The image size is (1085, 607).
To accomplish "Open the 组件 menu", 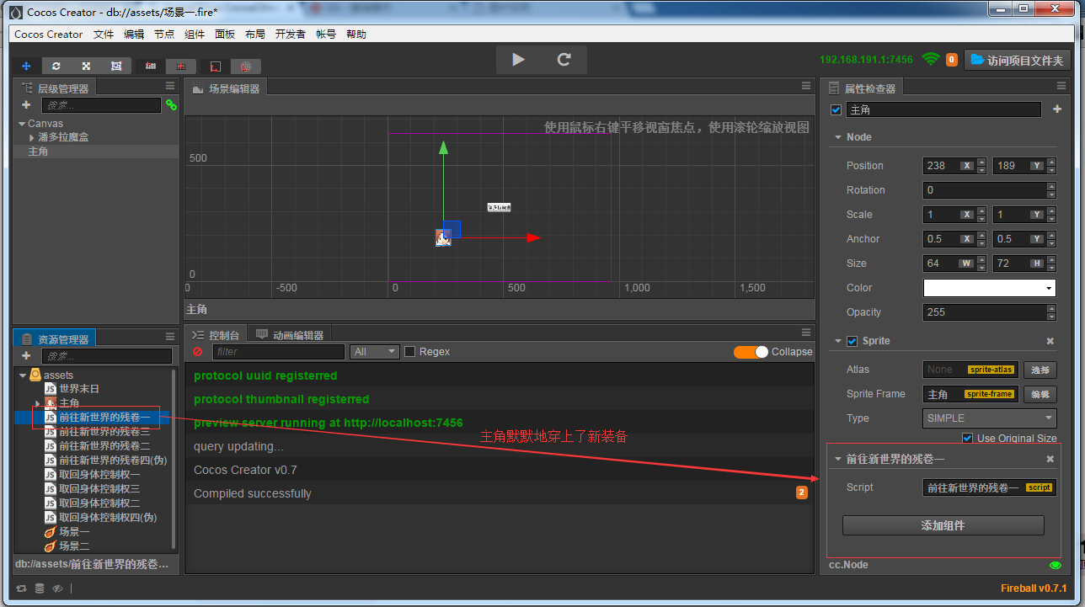I will pyautogui.click(x=195, y=35).
